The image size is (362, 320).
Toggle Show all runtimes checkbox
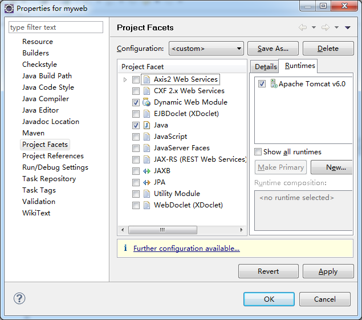coord(258,152)
